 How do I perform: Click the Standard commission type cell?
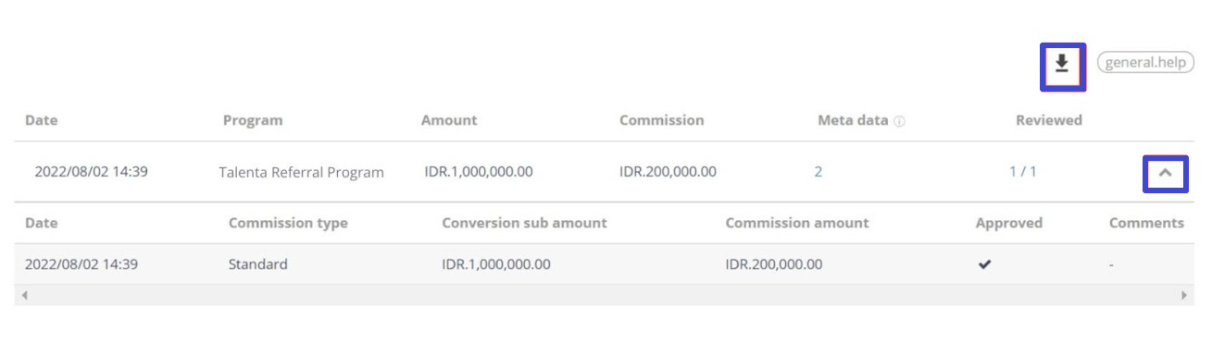pyautogui.click(x=257, y=264)
